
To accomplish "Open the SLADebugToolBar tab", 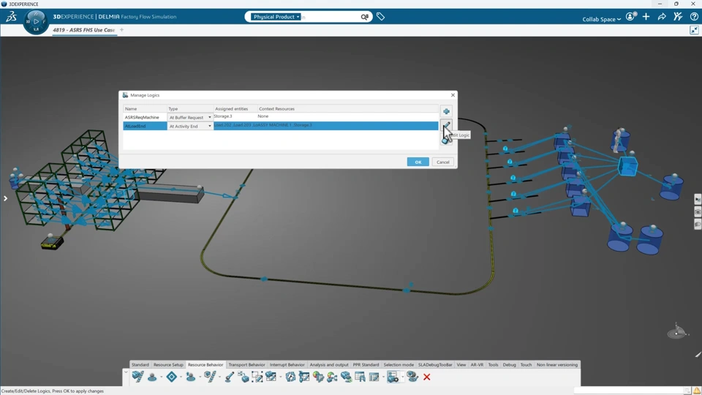I will (x=435, y=365).
